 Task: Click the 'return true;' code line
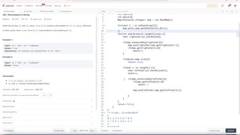[135, 62]
